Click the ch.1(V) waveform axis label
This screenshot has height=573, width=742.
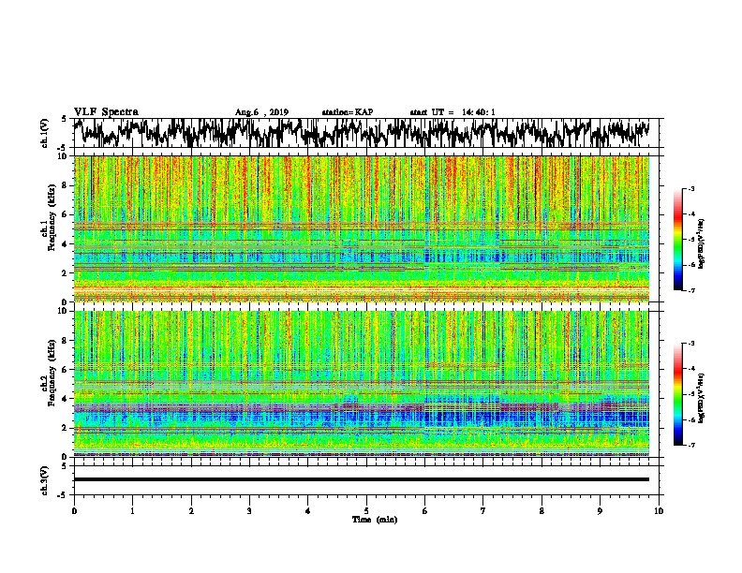[45, 133]
